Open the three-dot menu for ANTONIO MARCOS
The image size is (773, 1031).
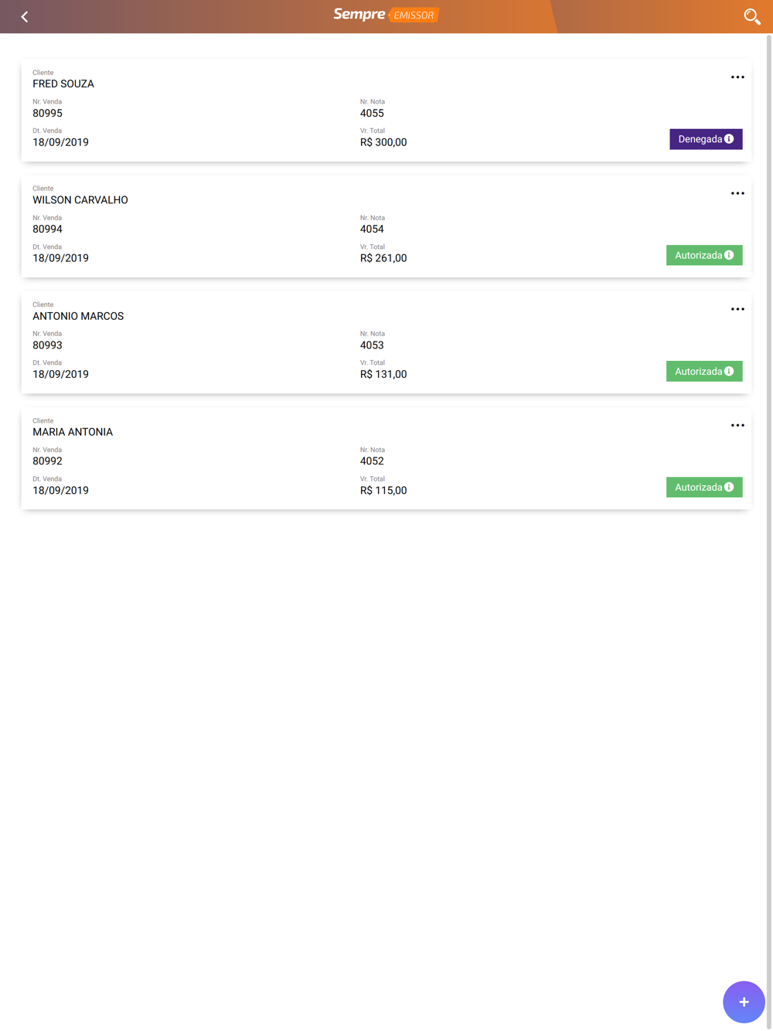point(737,309)
